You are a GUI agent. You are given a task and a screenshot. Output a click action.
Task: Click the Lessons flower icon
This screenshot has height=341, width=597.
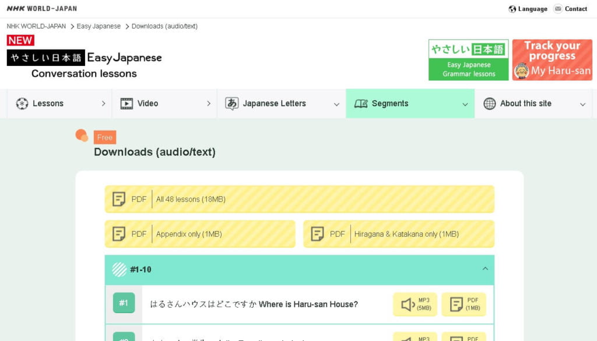click(x=22, y=104)
